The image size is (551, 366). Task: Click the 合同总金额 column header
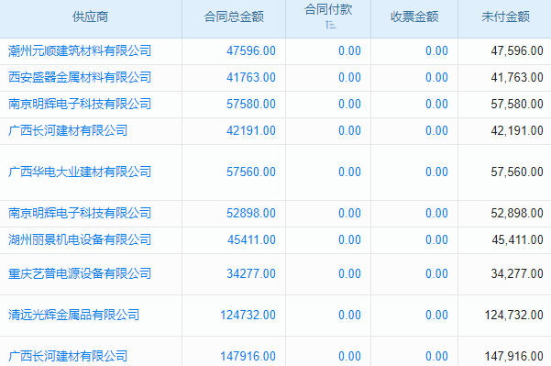pyautogui.click(x=234, y=17)
